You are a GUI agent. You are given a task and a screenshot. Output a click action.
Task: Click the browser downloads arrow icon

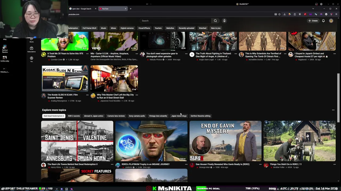pos(285,14)
